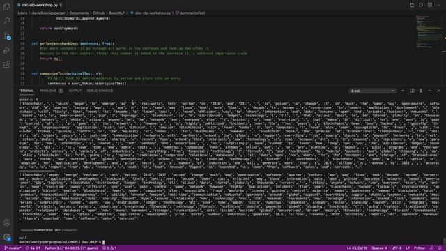Click the 'def summarizeText' line

pyautogui.click(x=67, y=73)
